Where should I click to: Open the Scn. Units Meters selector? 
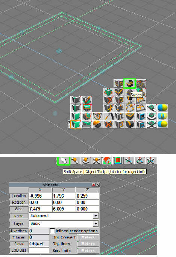[88, 251]
